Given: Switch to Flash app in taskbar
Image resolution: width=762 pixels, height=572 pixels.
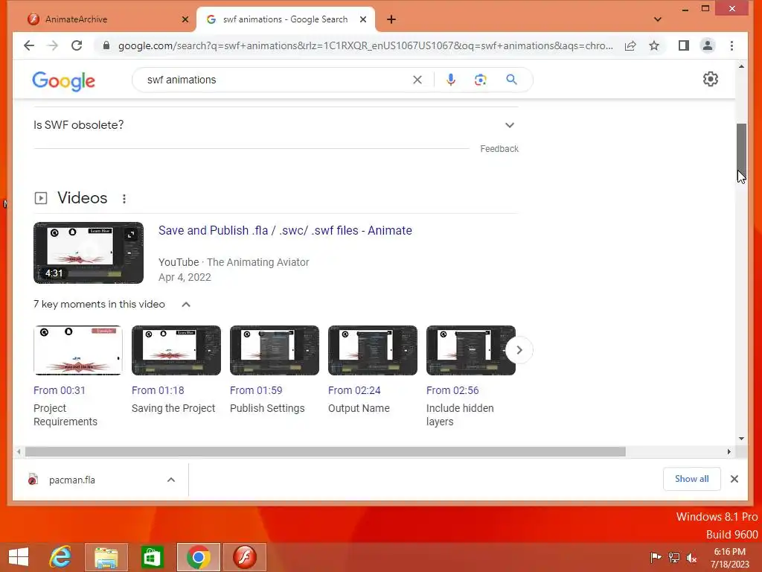Looking at the screenshot, I should click(x=244, y=557).
